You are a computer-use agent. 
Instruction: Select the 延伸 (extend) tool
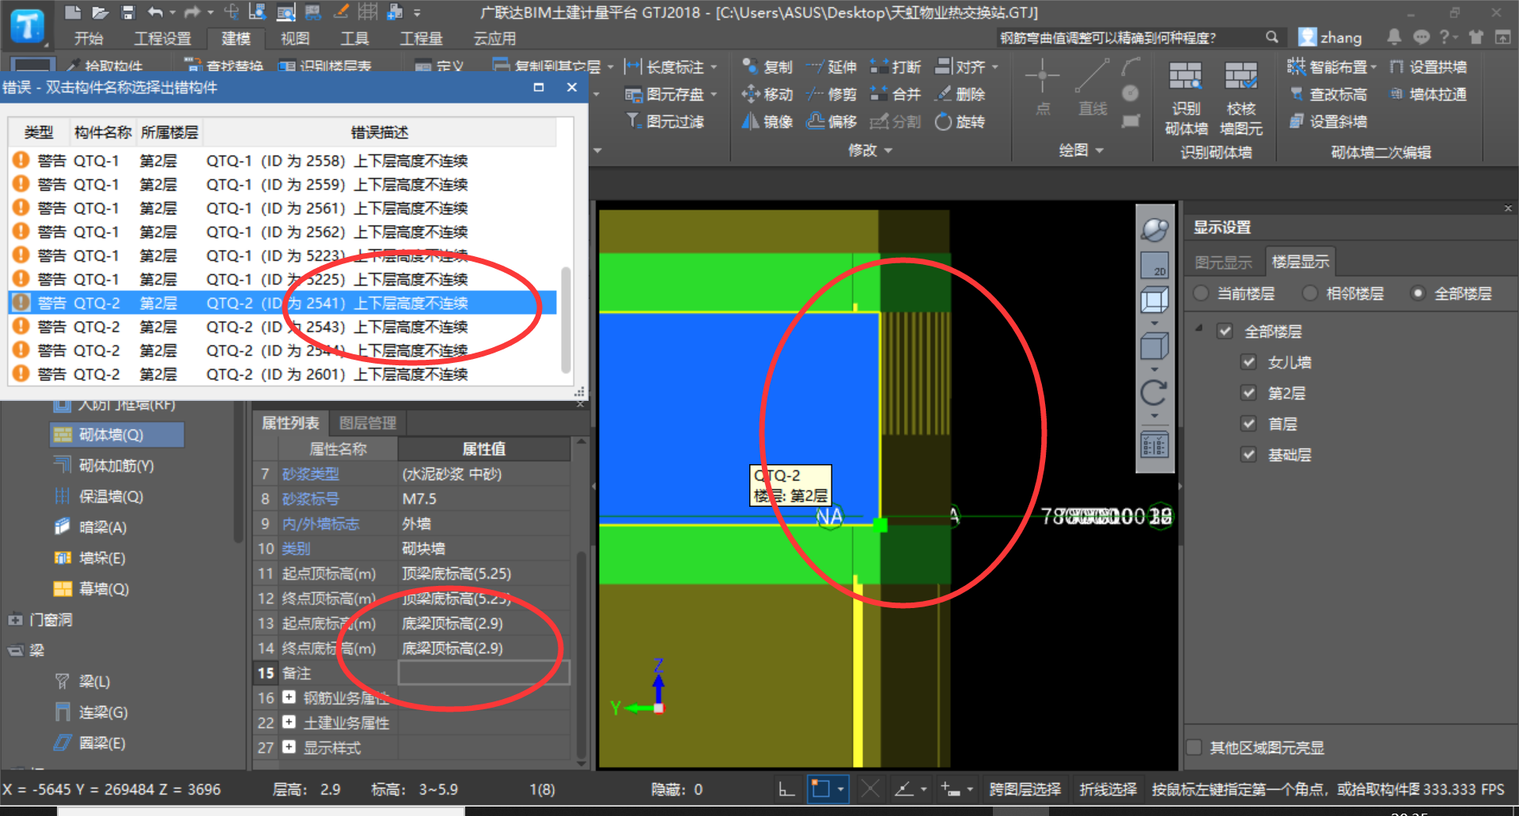tap(831, 67)
